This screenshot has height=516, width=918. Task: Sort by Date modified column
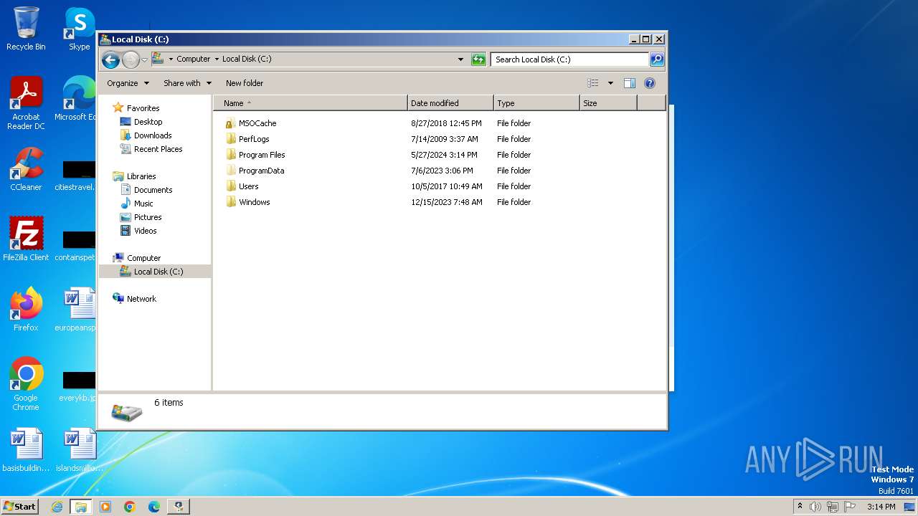[450, 103]
